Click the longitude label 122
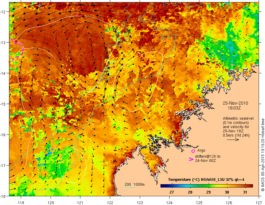 [110, 203]
